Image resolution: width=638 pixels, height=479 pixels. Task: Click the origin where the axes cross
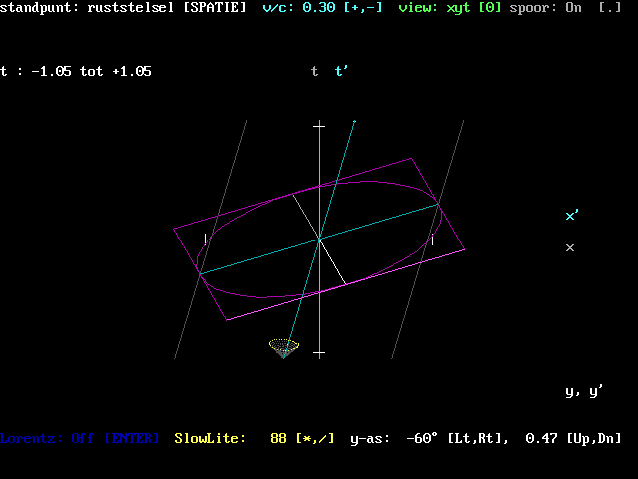point(319,239)
